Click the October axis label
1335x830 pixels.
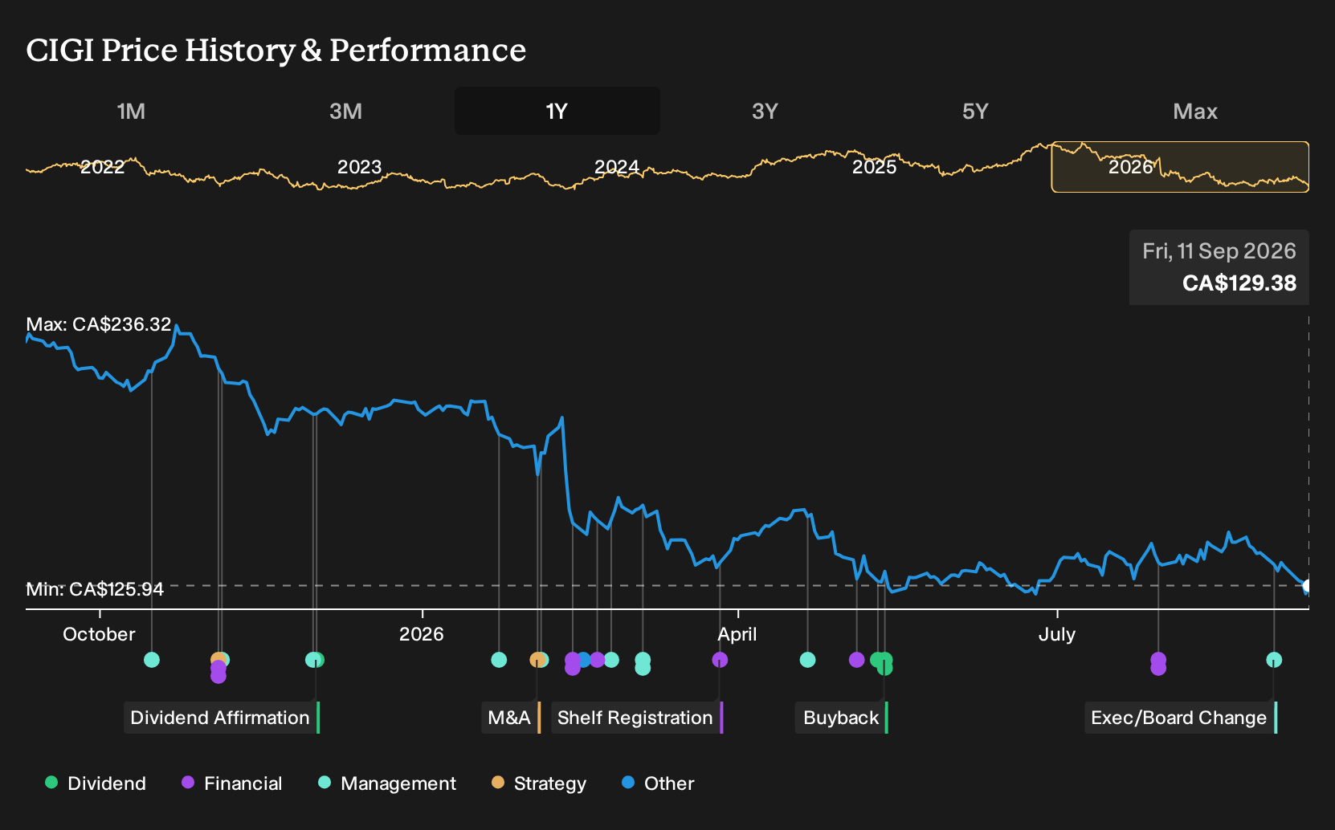tap(100, 634)
